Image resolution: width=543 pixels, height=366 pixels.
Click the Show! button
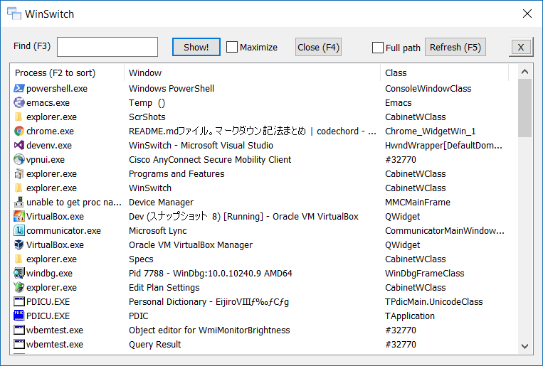tap(196, 47)
